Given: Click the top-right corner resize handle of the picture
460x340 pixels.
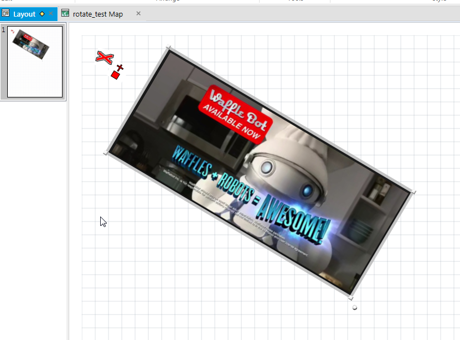Looking at the screenshot, I should tap(414, 191).
